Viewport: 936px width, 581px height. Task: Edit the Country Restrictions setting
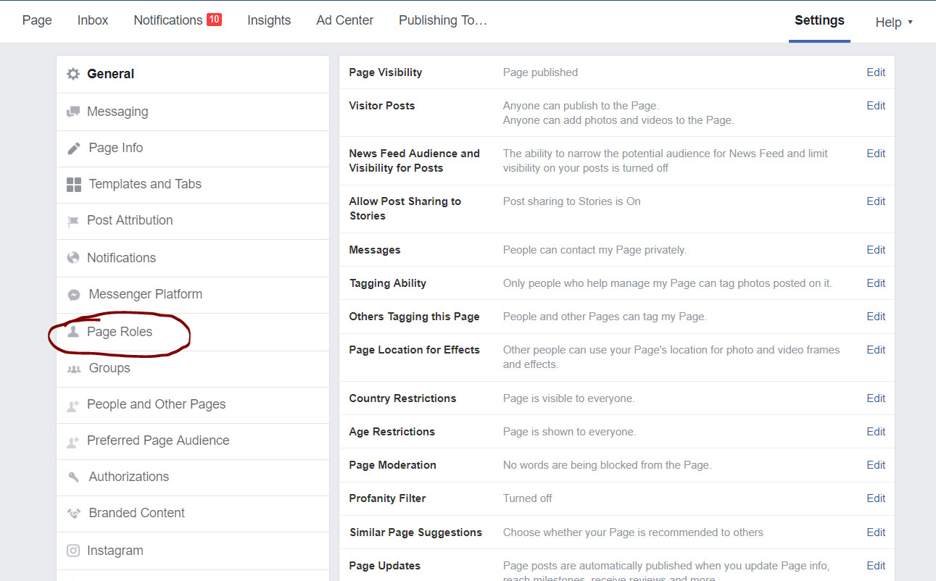[876, 398]
